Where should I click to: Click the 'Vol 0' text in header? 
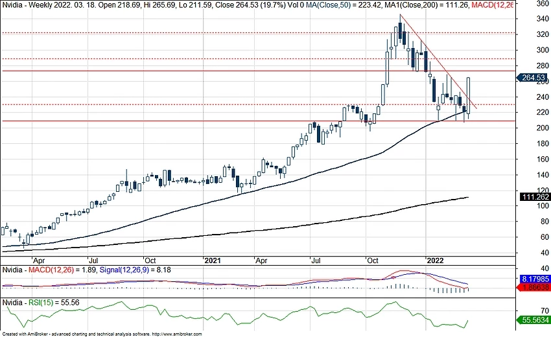pyautogui.click(x=296, y=5)
